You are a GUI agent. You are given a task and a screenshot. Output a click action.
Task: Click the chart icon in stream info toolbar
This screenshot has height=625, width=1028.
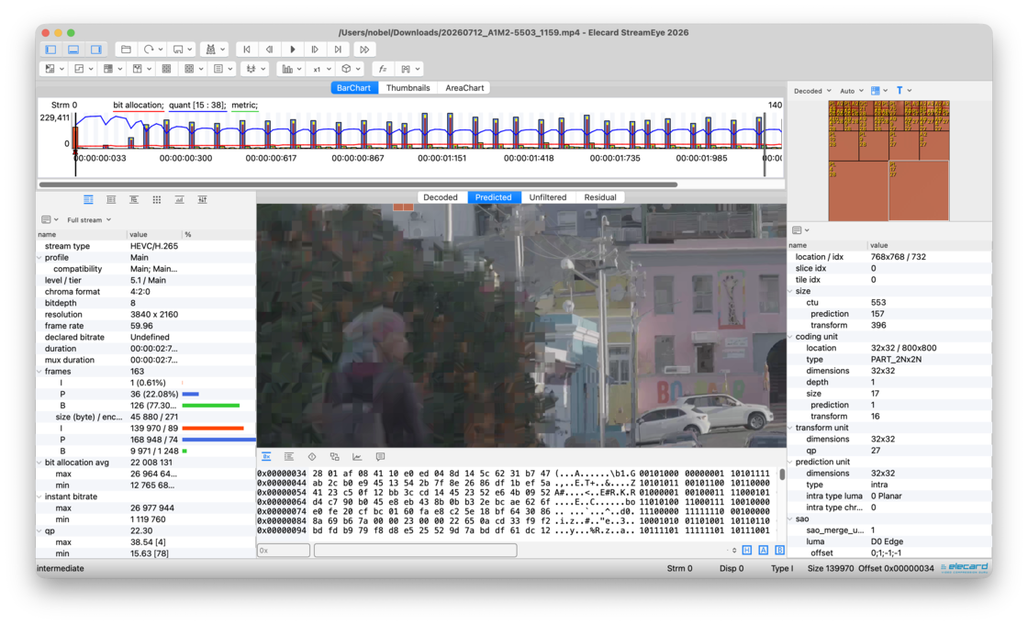(179, 199)
